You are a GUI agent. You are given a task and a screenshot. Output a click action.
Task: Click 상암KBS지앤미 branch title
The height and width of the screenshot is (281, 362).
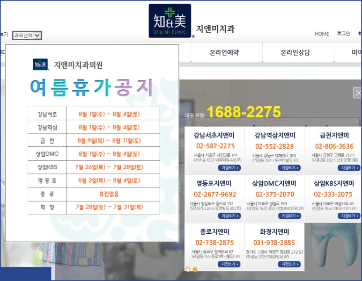(x=334, y=183)
